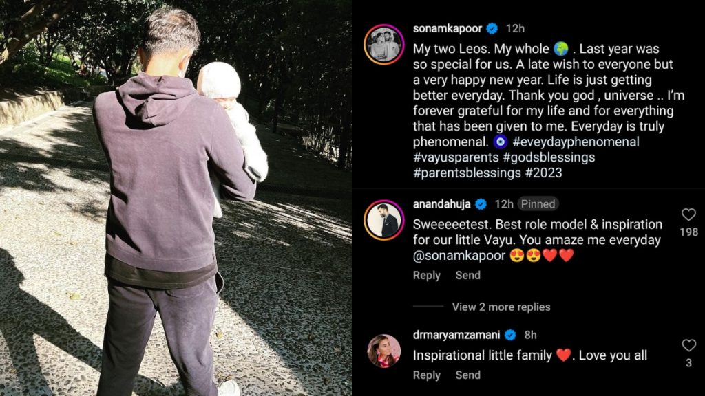This screenshot has height=396, width=705.
Task: Expand View 2 more replies
Action: point(501,307)
